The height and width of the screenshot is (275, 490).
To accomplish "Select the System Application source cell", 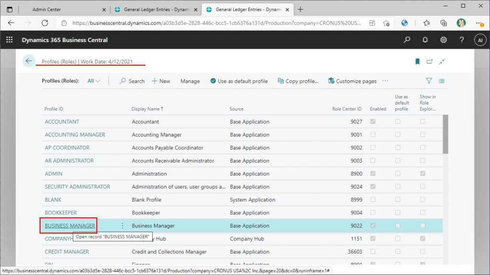I will [253, 200].
